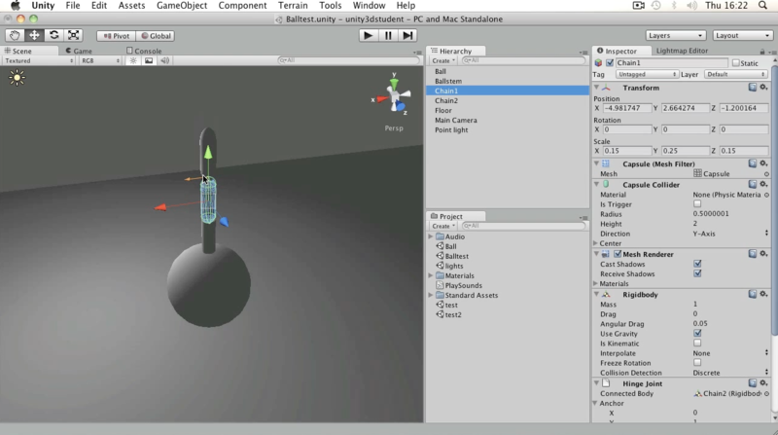
Task: Click the green Y-axis gizmo arrow
Action: coord(208,152)
